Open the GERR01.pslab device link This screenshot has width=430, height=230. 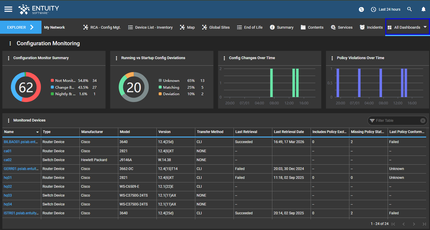pos(21,169)
